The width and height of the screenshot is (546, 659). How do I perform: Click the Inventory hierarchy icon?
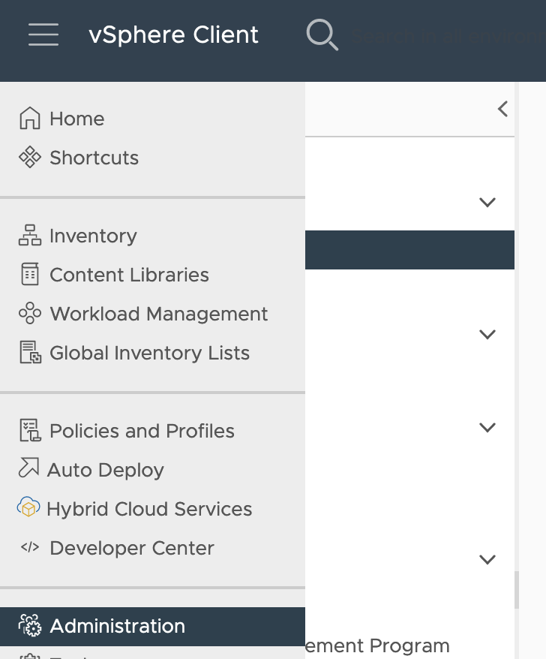tap(30, 236)
